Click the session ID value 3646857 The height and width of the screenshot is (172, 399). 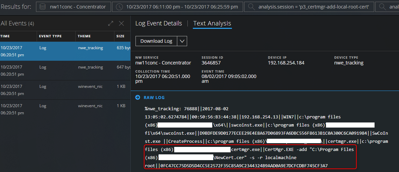[211, 63]
